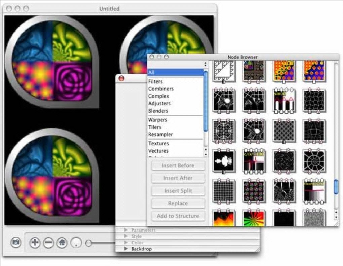
Task: Click the Replace button
Action: pos(178,203)
